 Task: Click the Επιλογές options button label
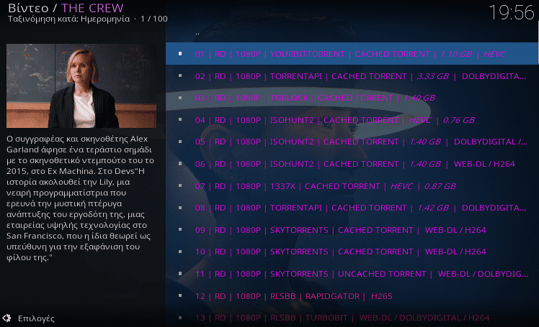point(36,318)
